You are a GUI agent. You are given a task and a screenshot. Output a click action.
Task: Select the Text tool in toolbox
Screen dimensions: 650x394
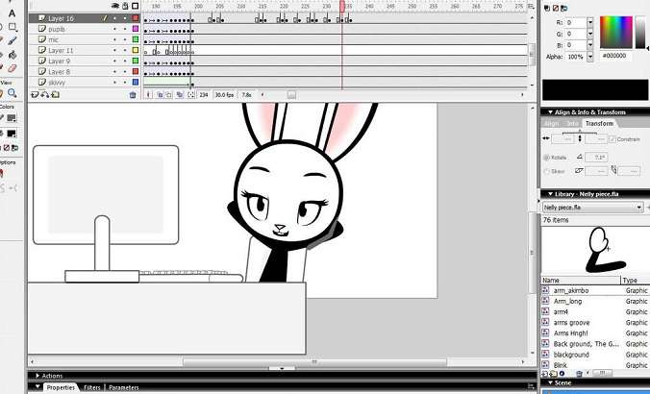click(x=12, y=13)
